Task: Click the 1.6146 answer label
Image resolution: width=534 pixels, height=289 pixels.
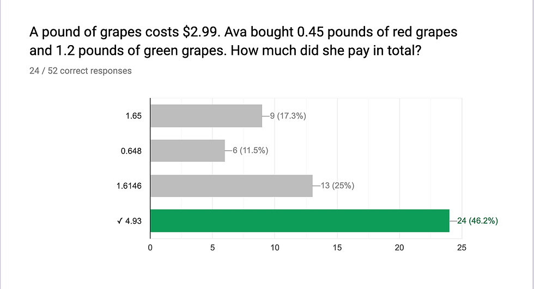Action: coord(129,186)
